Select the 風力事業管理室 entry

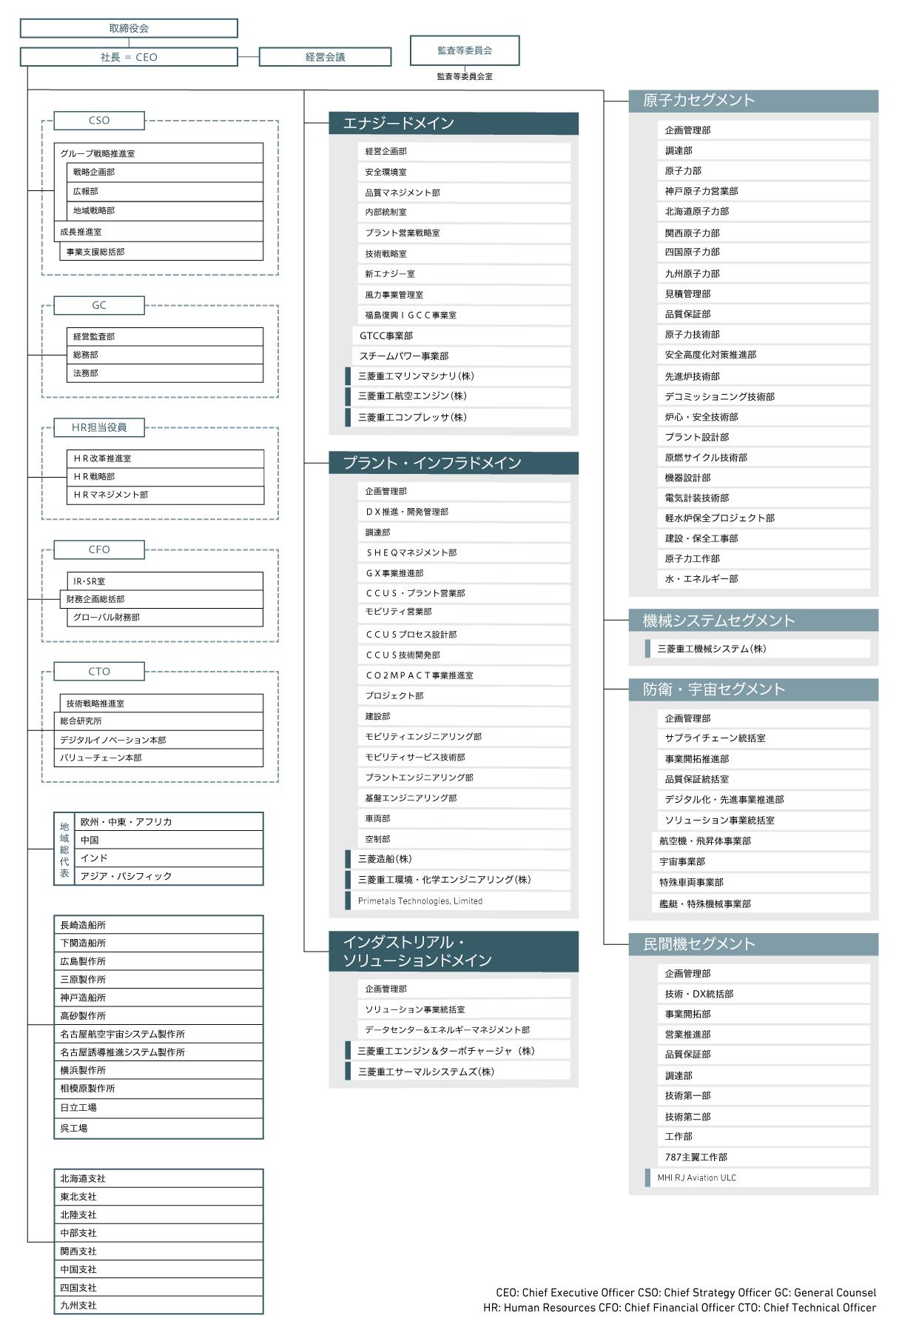pos(464,295)
